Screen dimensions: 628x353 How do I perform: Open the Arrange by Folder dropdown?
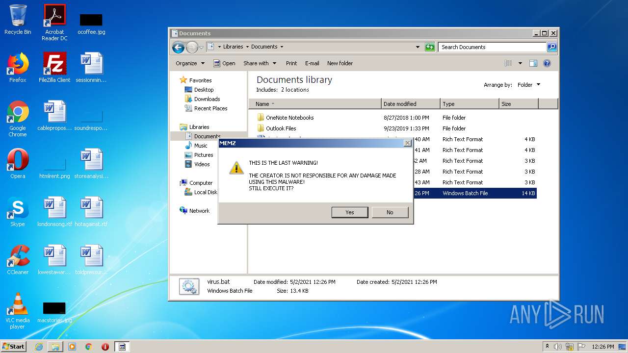click(x=529, y=85)
